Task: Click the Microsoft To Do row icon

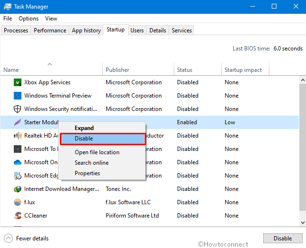Action: (x=17, y=149)
